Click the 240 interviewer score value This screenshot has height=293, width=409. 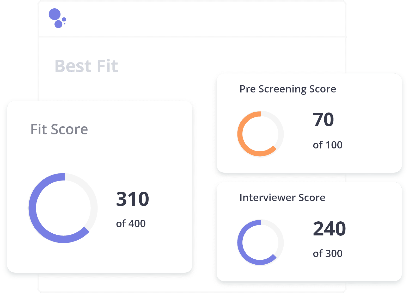[329, 228]
